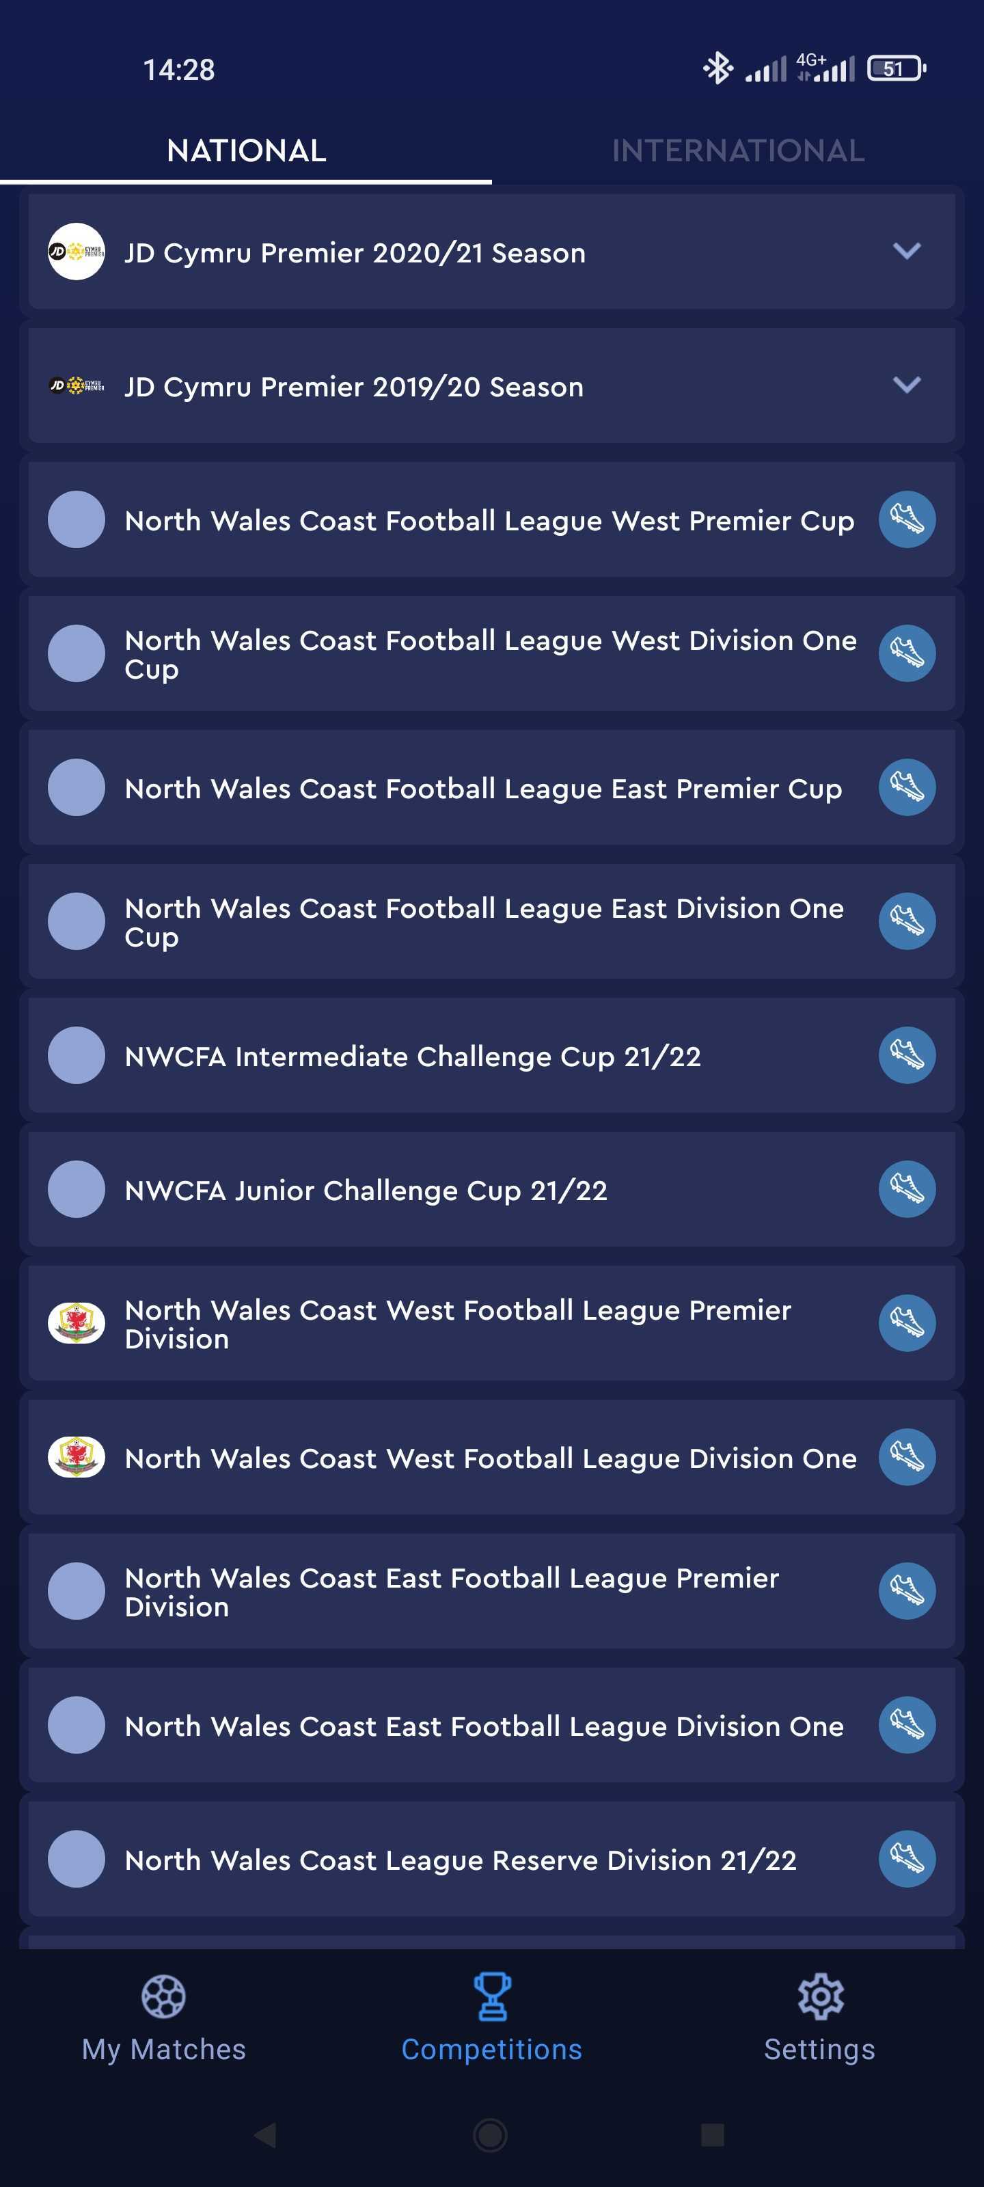Screen dimensions: 984x2187
Task: Tap JD Cymru Premier 2020/21 logo
Action: click(77, 252)
